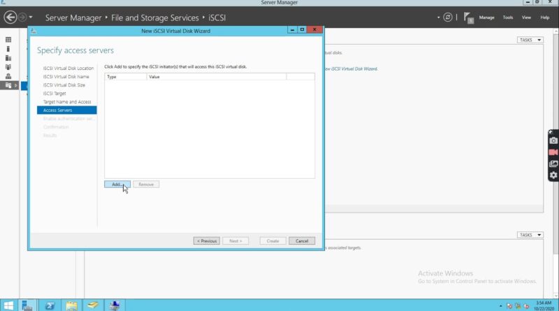Click the Type column header
The width and height of the screenshot is (559, 311).
click(x=126, y=77)
